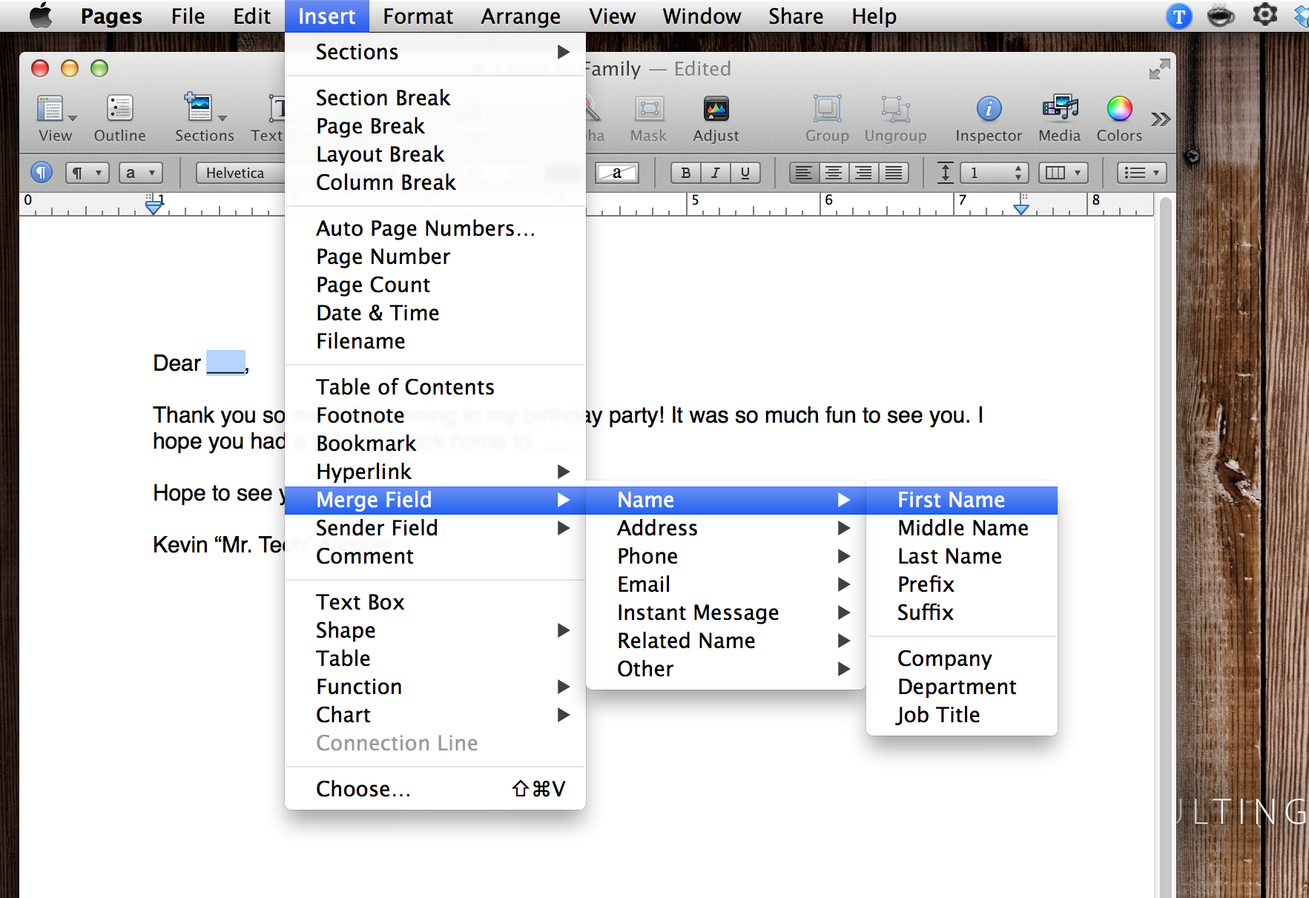1309x898 pixels.
Task: Toggle underline formatting
Action: tap(745, 173)
